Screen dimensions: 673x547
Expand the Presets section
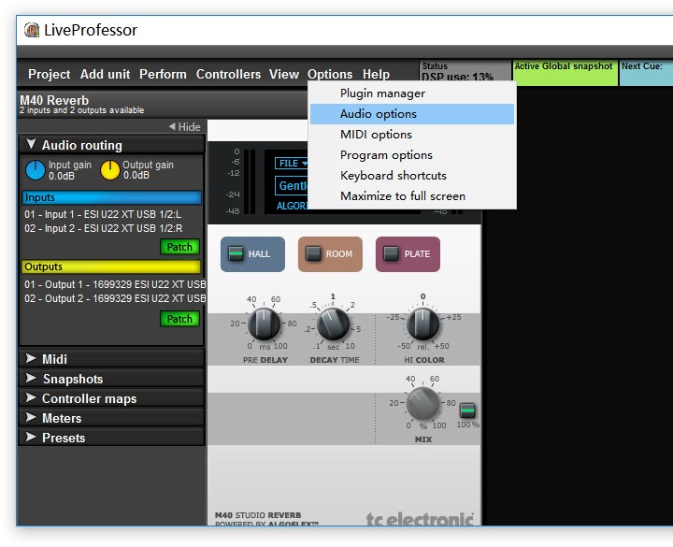point(111,438)
